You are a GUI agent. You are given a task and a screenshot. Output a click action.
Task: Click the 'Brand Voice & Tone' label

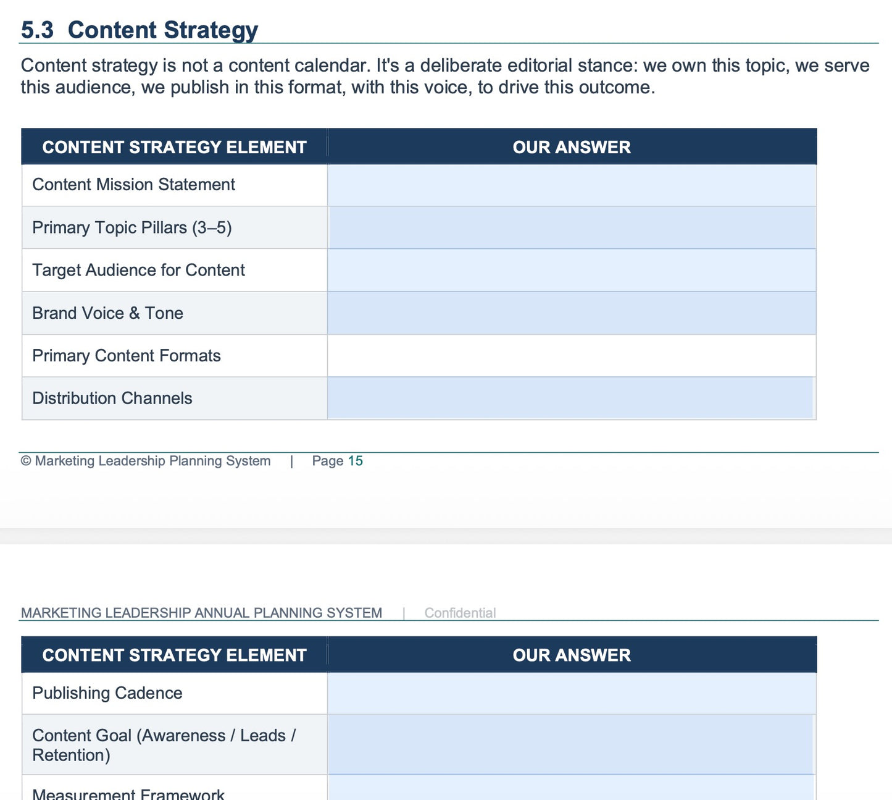tap(107, 313)
